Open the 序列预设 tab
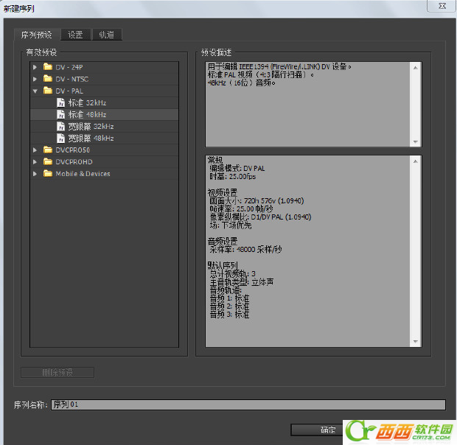The width and height of the screenshot is (457, 445). point(37,35)
